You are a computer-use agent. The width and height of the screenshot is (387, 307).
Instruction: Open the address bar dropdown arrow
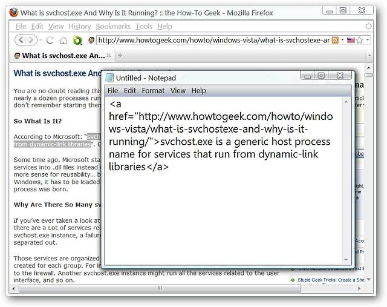click(368, 40)
